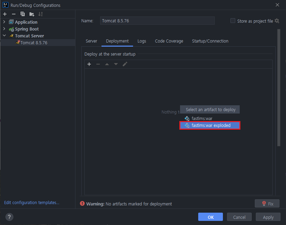Image resolution: width=286 pixels, height=225 pixels.
Task: Open help via question mark icon
Action: 9,217
